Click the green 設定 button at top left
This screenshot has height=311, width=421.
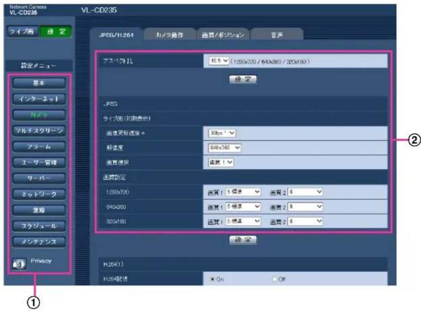pyautogui.click(x=56, y=31)
